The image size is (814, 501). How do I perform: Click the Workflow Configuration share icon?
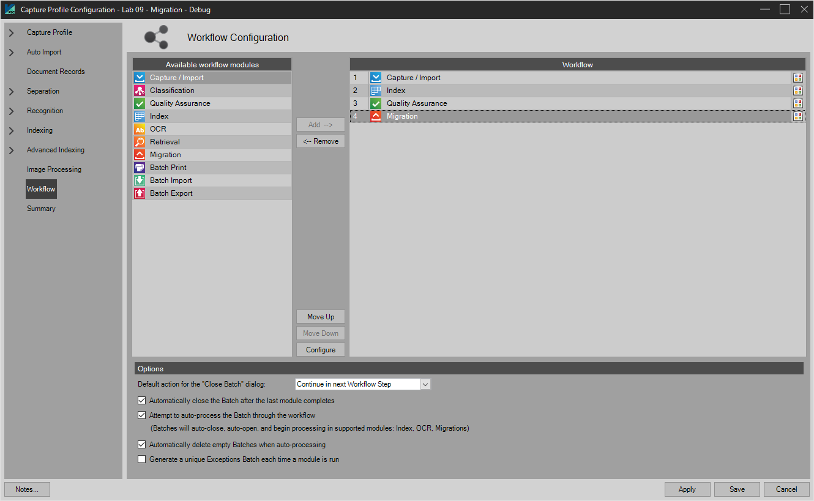click(156, 37)
